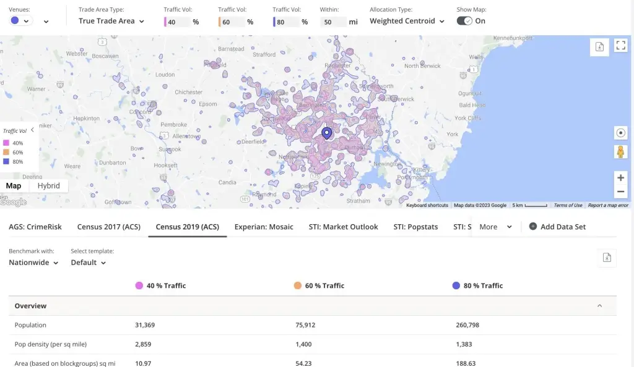The height and width of the screenshot is (367, 634).
Task: Enter fullscreen map view
Action: click(620, 46)
